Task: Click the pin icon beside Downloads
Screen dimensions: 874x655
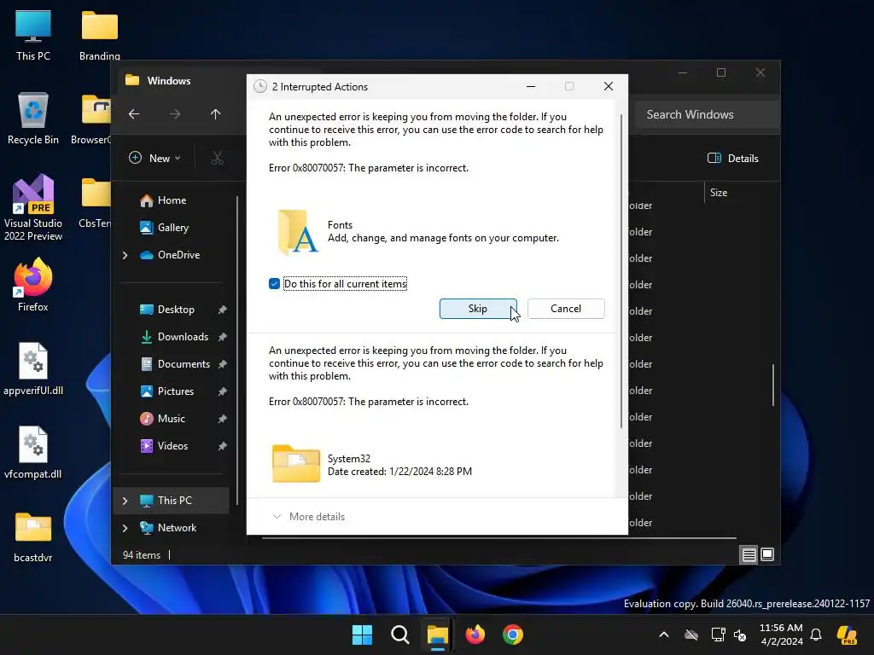Action: (223, 337)
